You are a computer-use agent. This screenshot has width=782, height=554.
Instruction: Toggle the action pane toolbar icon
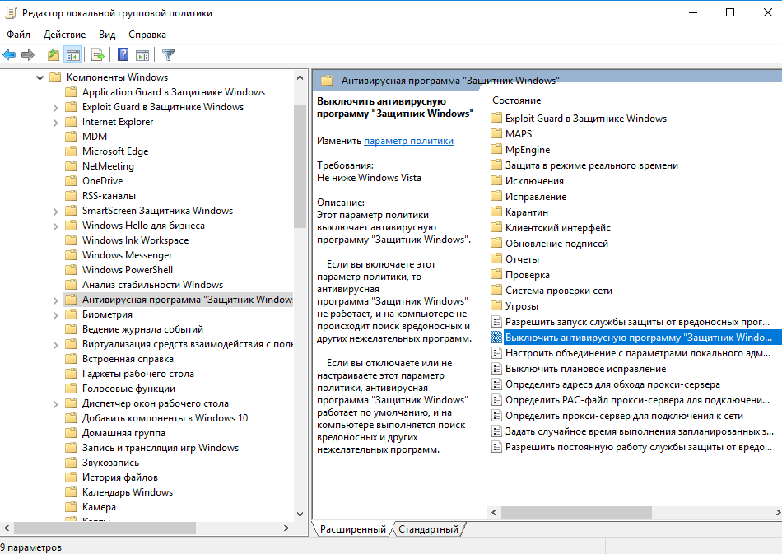[x=142, y=55]
